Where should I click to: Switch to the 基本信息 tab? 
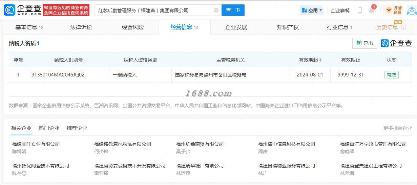click(x=29, y=27)
